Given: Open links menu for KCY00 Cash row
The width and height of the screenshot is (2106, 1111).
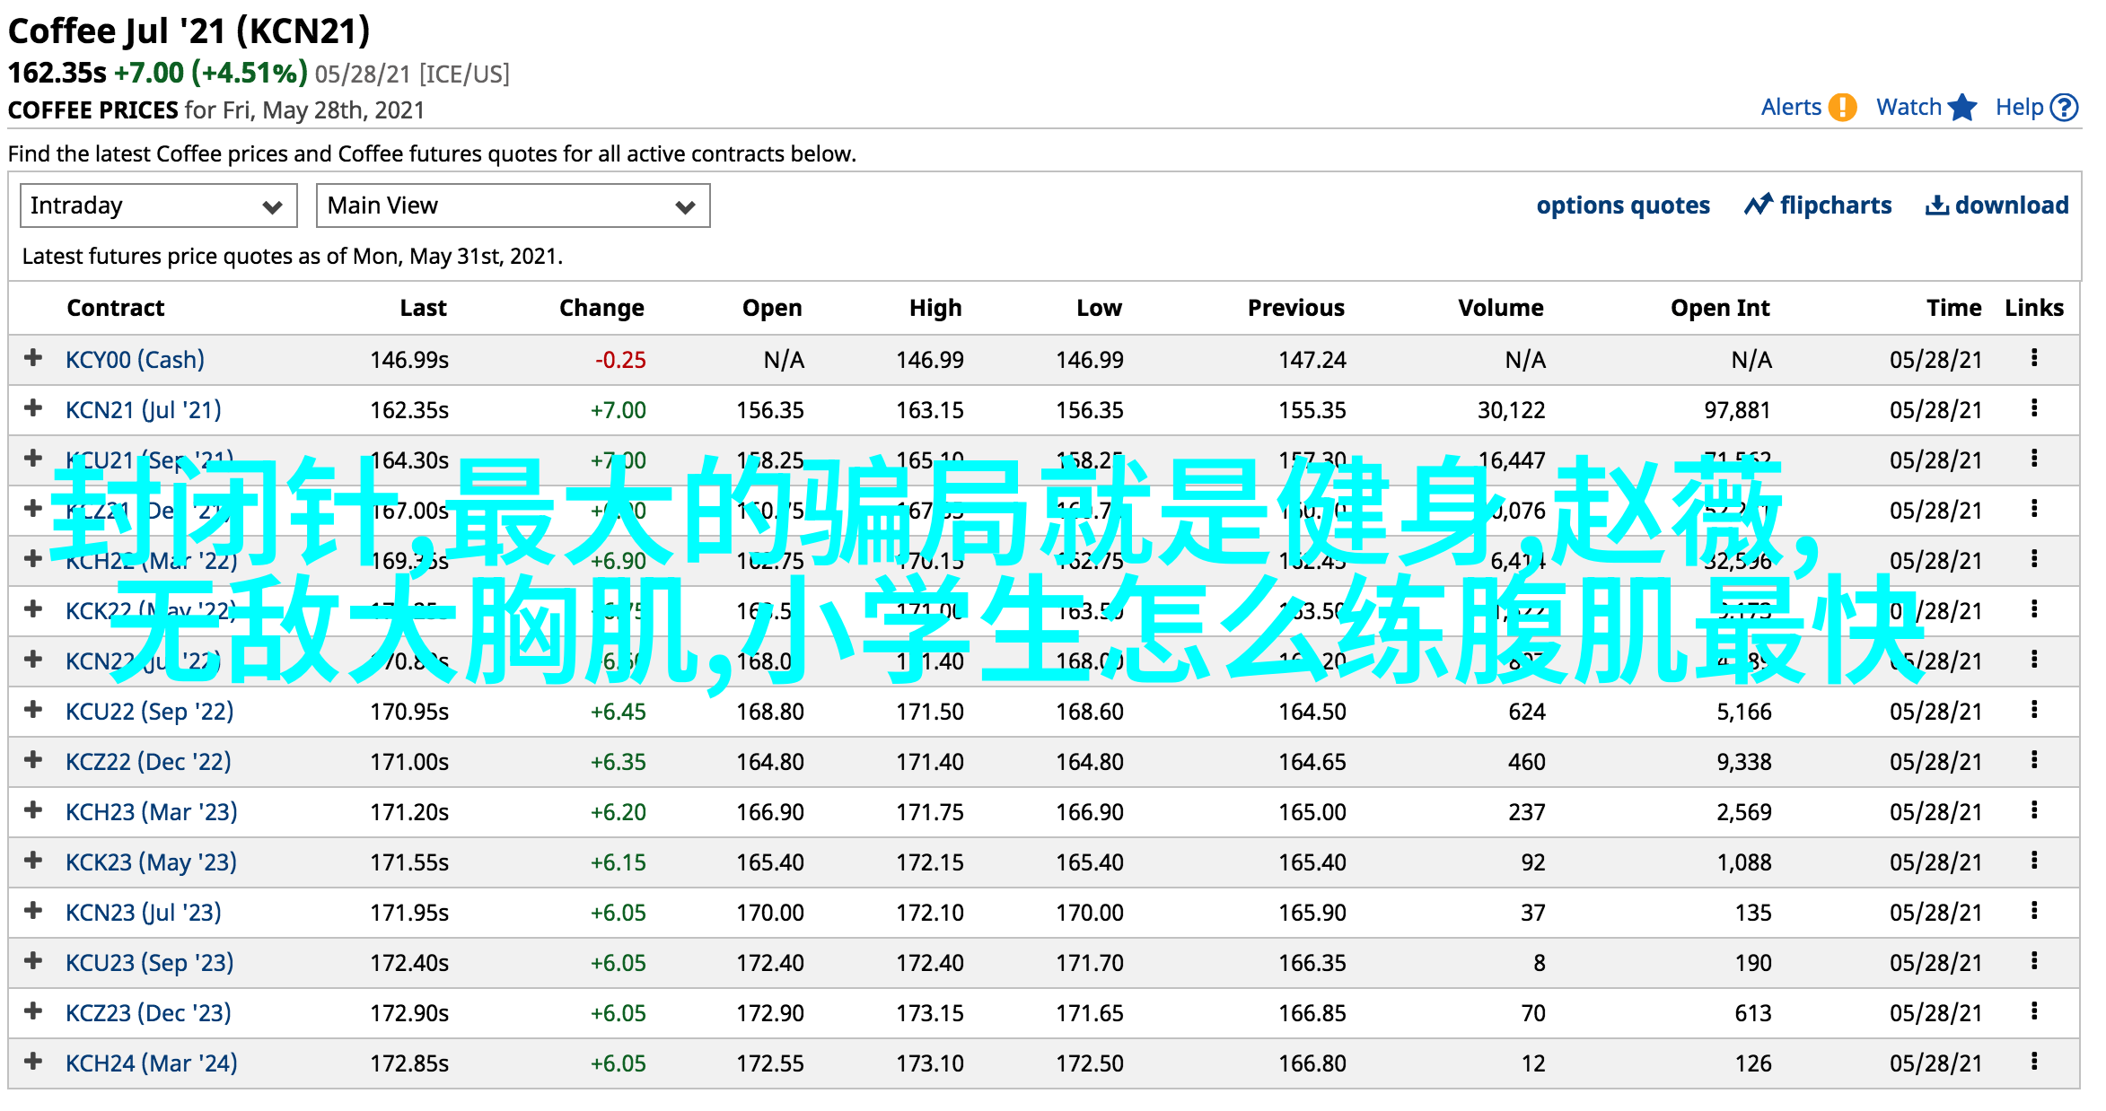Looking at the screenshot, I should 2034,358.
